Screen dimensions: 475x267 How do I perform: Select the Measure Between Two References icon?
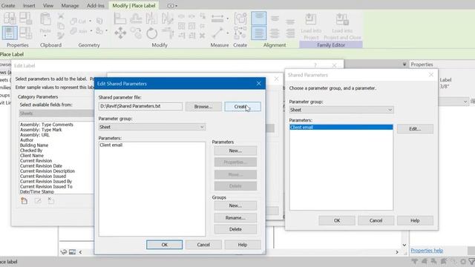click(217, 33)
